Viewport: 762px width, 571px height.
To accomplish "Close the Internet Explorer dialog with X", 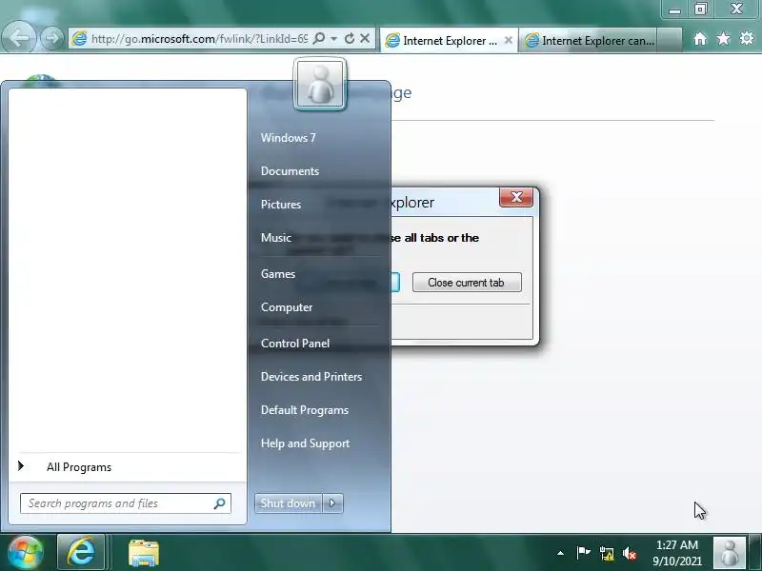I will click(x=516, y=197).
